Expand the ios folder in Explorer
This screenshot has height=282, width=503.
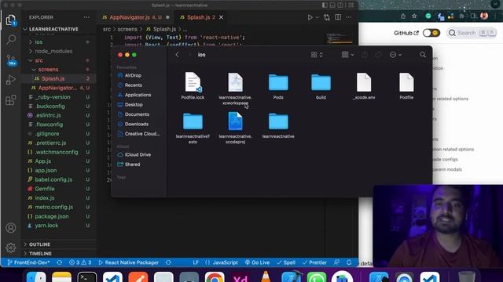point(59,42)
